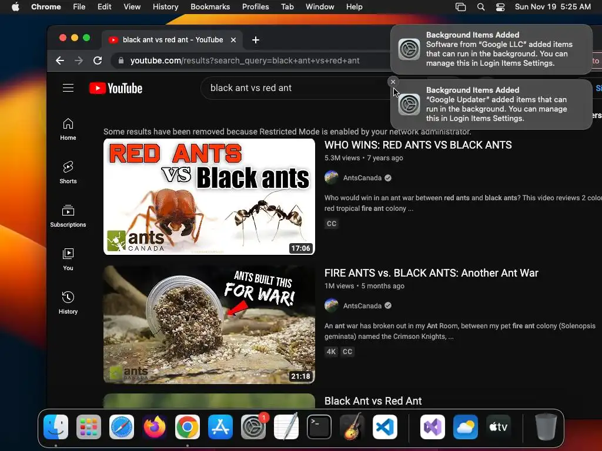The image size is (602, 451).
Task: Open the View menu
Action: tap(132, 7)
